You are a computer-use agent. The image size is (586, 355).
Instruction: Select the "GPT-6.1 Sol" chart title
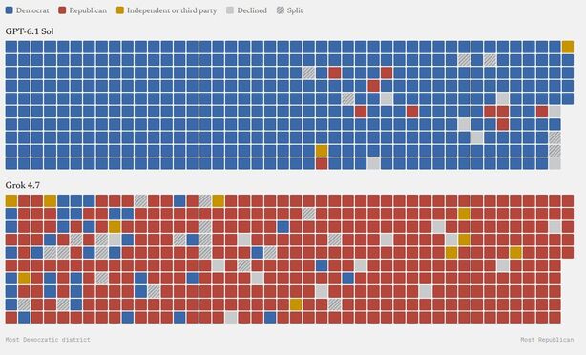(30, 31)
